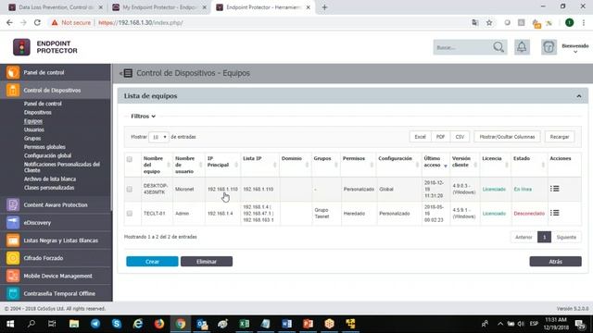This screenshot has height=333, width=593.
Task: Open the Content Aware Protection icon
Action: click(12, 204)
